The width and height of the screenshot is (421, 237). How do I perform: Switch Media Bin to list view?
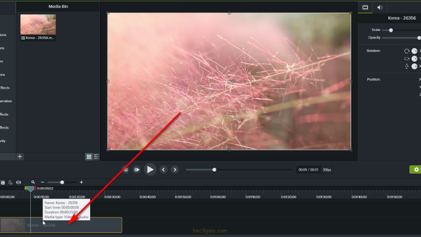[96, 156]
